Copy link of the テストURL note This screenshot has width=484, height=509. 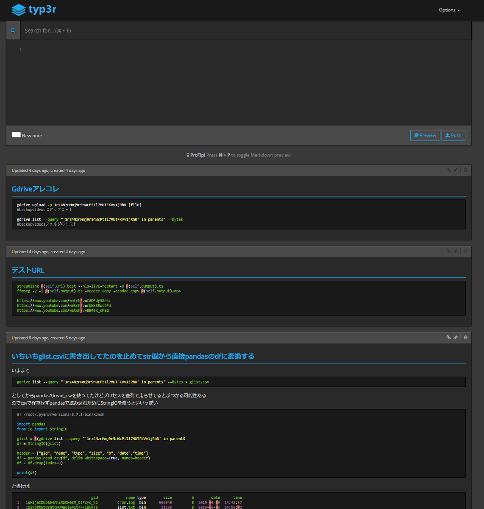click(448, 252)
